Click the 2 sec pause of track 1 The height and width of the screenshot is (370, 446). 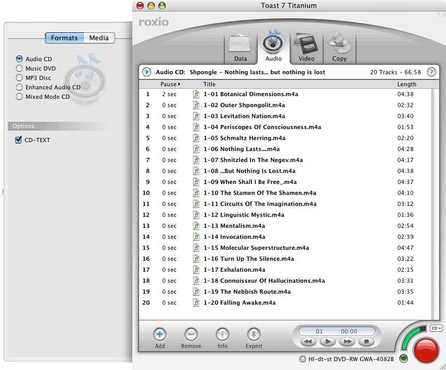[x=169, y=94]
